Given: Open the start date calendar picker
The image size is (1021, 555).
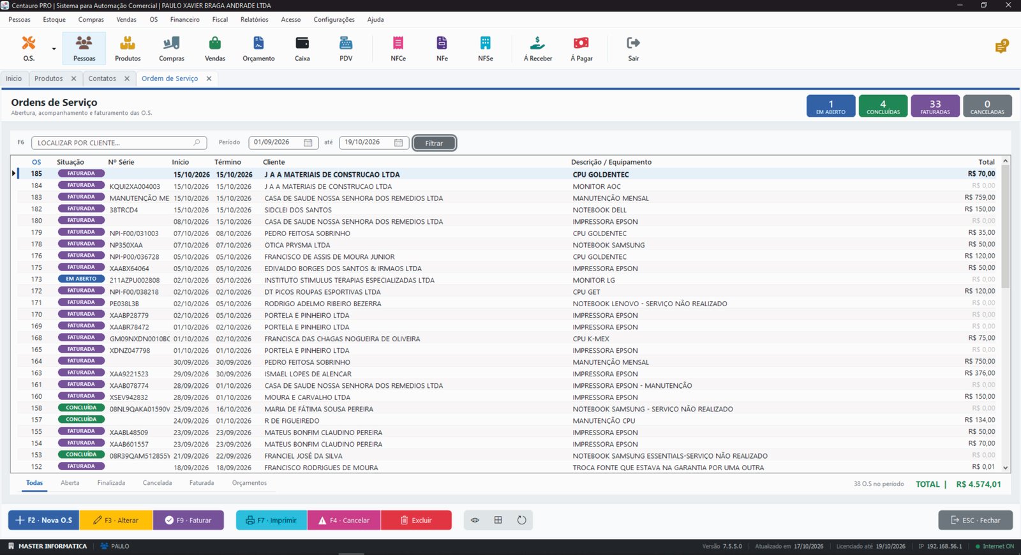Looking at the screenshot, I should 308,143.
